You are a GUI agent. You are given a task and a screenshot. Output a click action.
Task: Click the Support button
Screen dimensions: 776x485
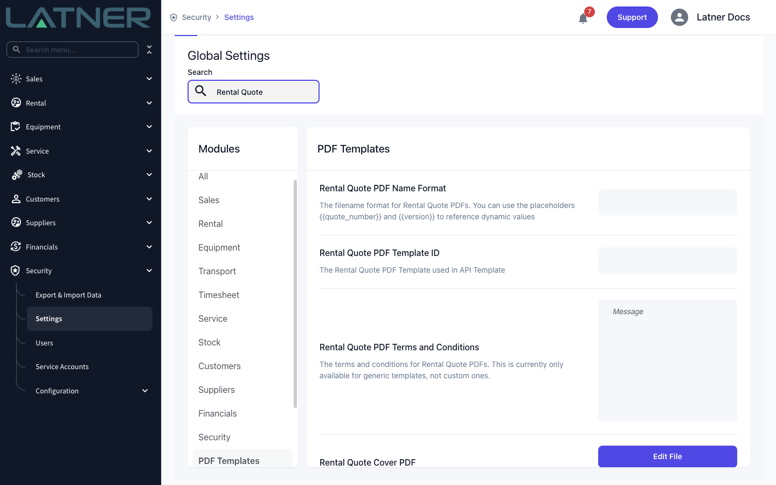point(632,17)
